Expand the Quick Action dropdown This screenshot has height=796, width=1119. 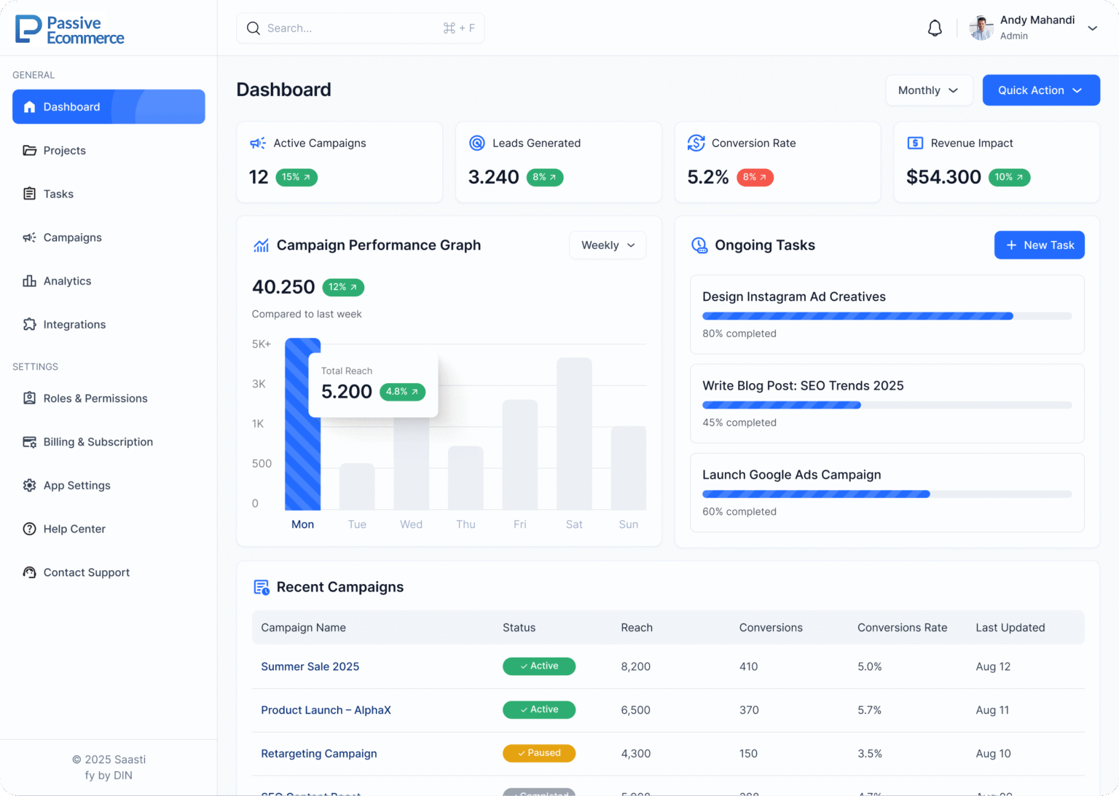click(1040, 90)
